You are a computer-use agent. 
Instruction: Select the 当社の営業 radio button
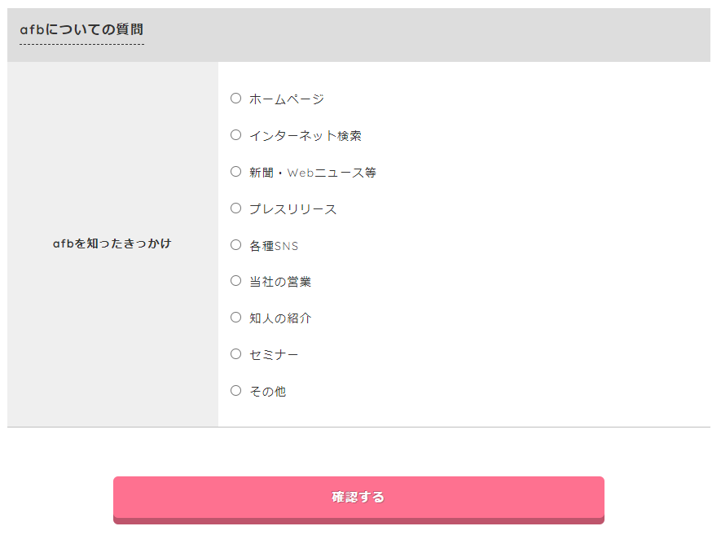235,281
